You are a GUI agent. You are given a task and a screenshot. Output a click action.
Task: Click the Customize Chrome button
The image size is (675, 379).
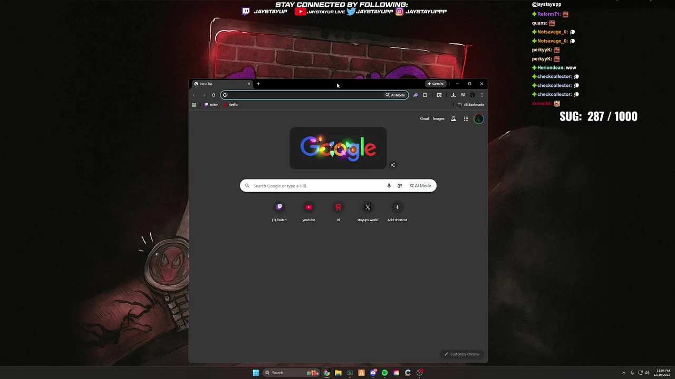(x=462, y=354)
